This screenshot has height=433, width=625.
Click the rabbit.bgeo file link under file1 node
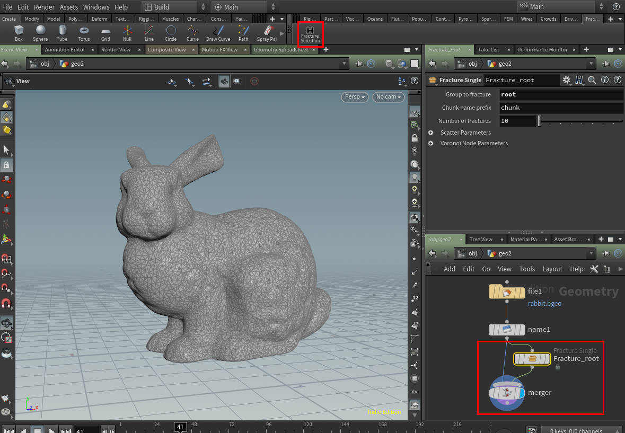click(544, 304)
